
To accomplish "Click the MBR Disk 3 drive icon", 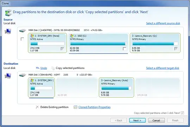I will (x=23, y=75).
